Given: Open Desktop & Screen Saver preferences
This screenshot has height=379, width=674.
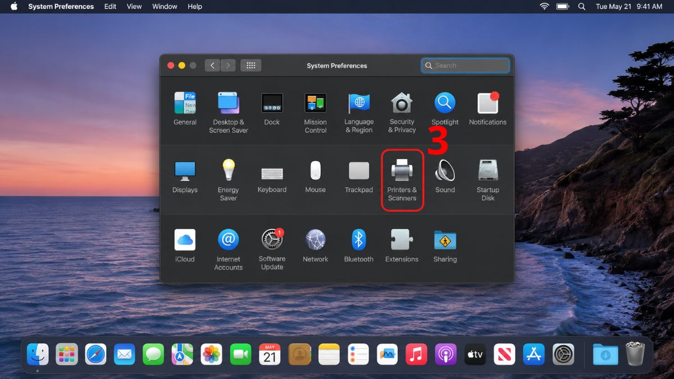Looking at the screenshot, I should pyautogui.click(x=228, y=113).
